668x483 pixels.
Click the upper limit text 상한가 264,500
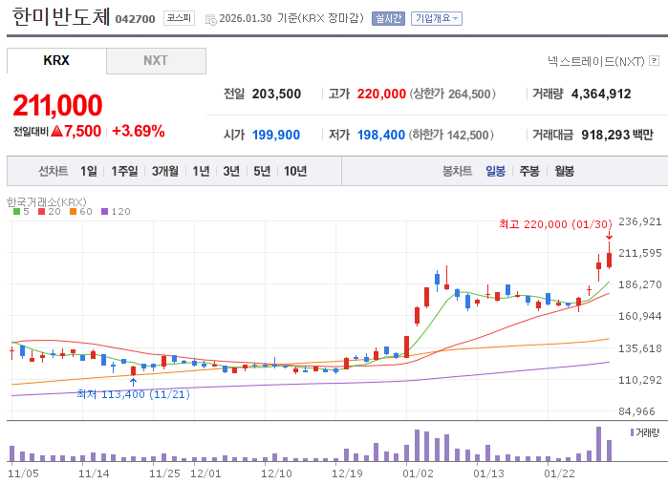452,94
